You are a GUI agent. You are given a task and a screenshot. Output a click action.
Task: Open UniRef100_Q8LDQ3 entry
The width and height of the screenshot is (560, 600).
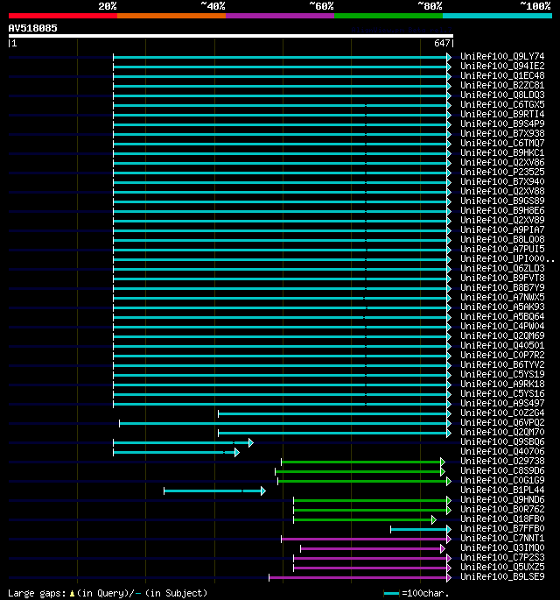coord(502,95)
